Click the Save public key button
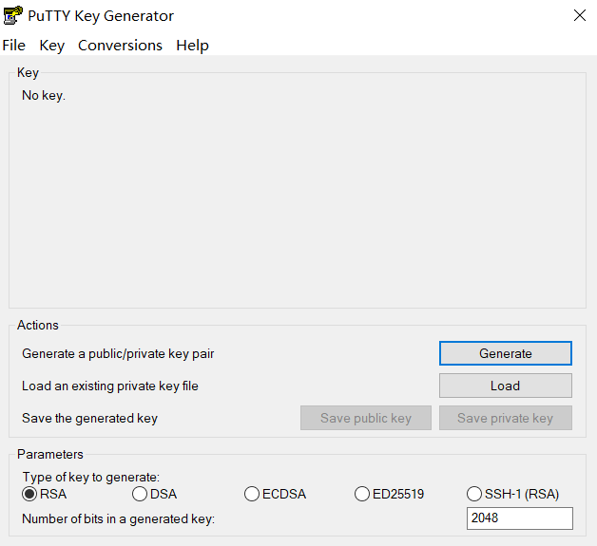 click(365, 418)
